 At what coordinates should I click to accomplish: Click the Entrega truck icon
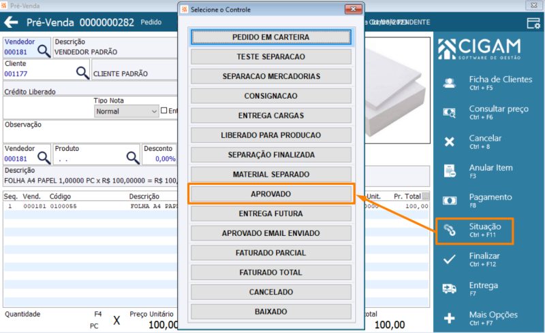pyautogui.click(x=450, y=289)
